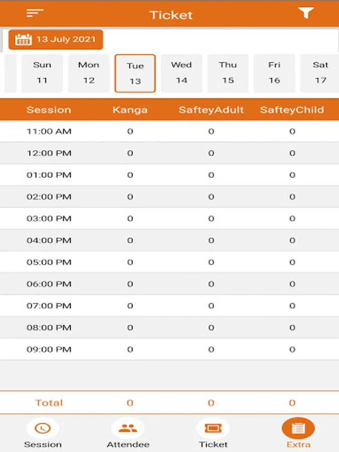Open the hamburger menu icon
Screen dimensions: 339x452
click(35, 13)
